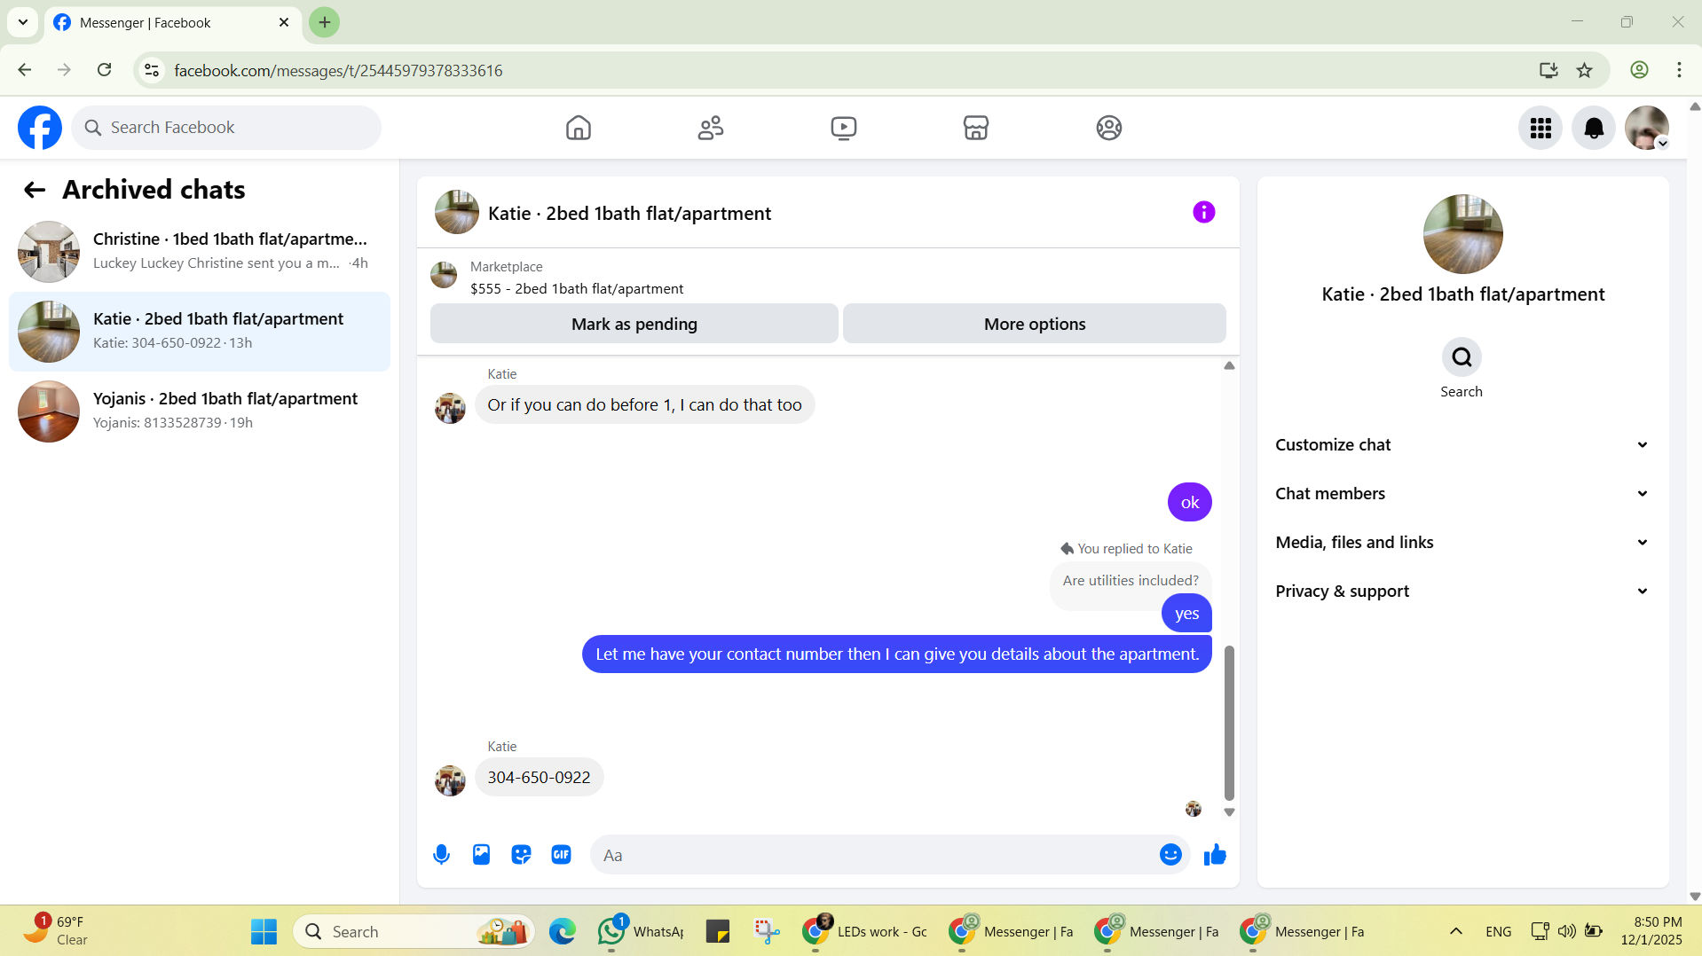The image size is (1702, 956).
Task: Expand Privacy & support section
Action: click(x=1462, y=592)
